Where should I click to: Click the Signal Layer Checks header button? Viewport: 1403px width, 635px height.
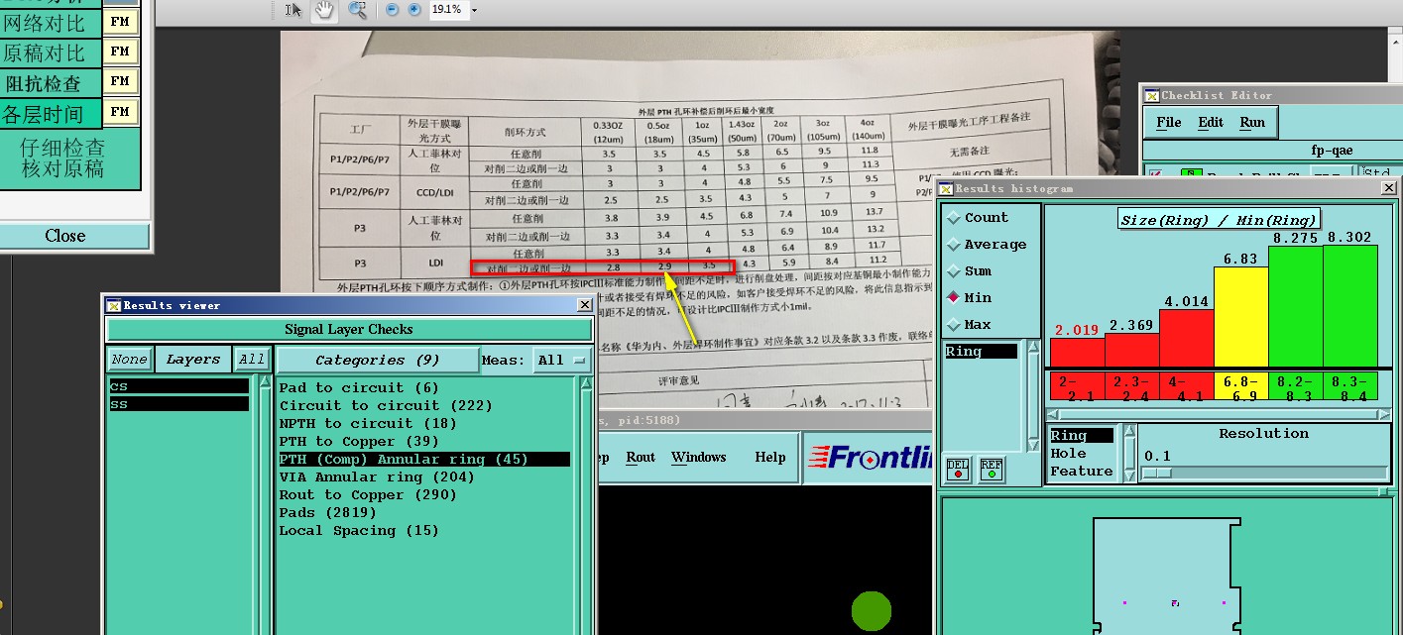coord(349,330)
